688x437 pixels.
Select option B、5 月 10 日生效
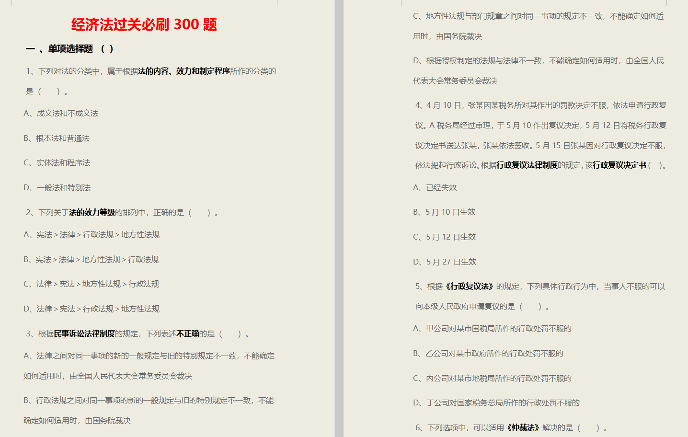point(444,212)
